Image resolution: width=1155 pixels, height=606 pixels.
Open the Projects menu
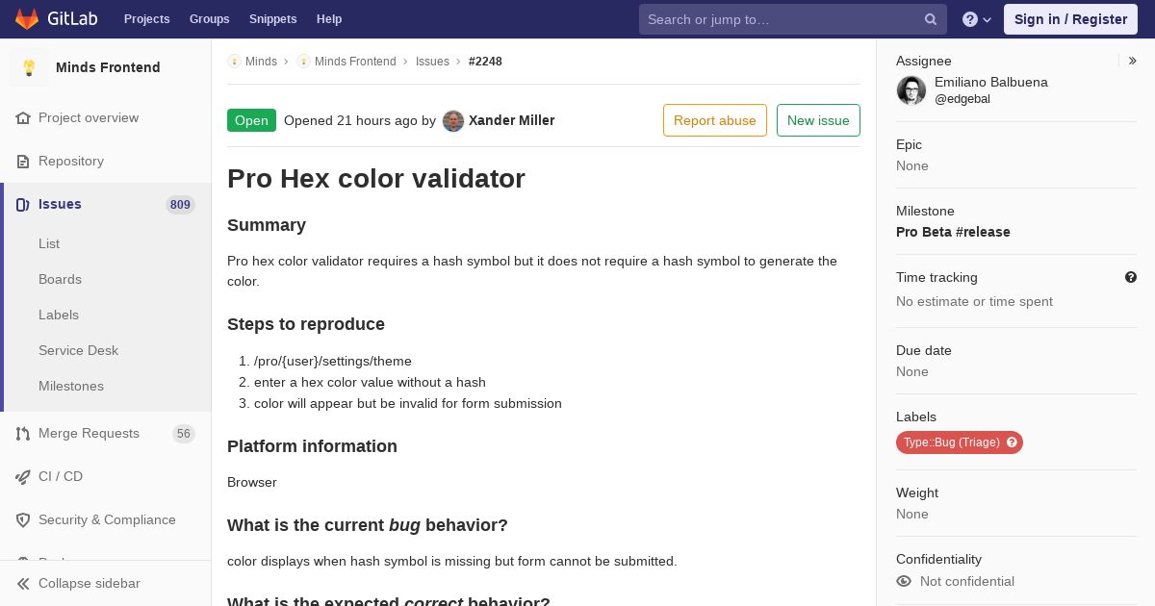point(146,19)
